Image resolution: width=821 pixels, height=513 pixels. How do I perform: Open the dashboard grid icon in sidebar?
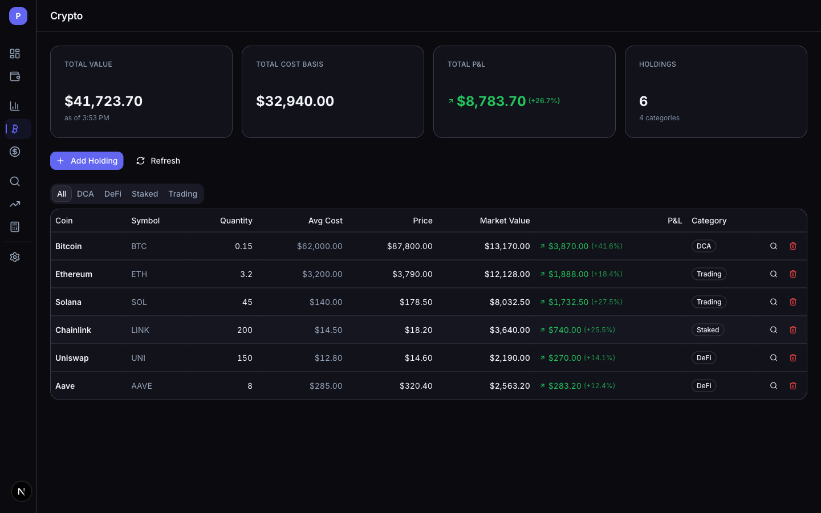tap(15, 54)
